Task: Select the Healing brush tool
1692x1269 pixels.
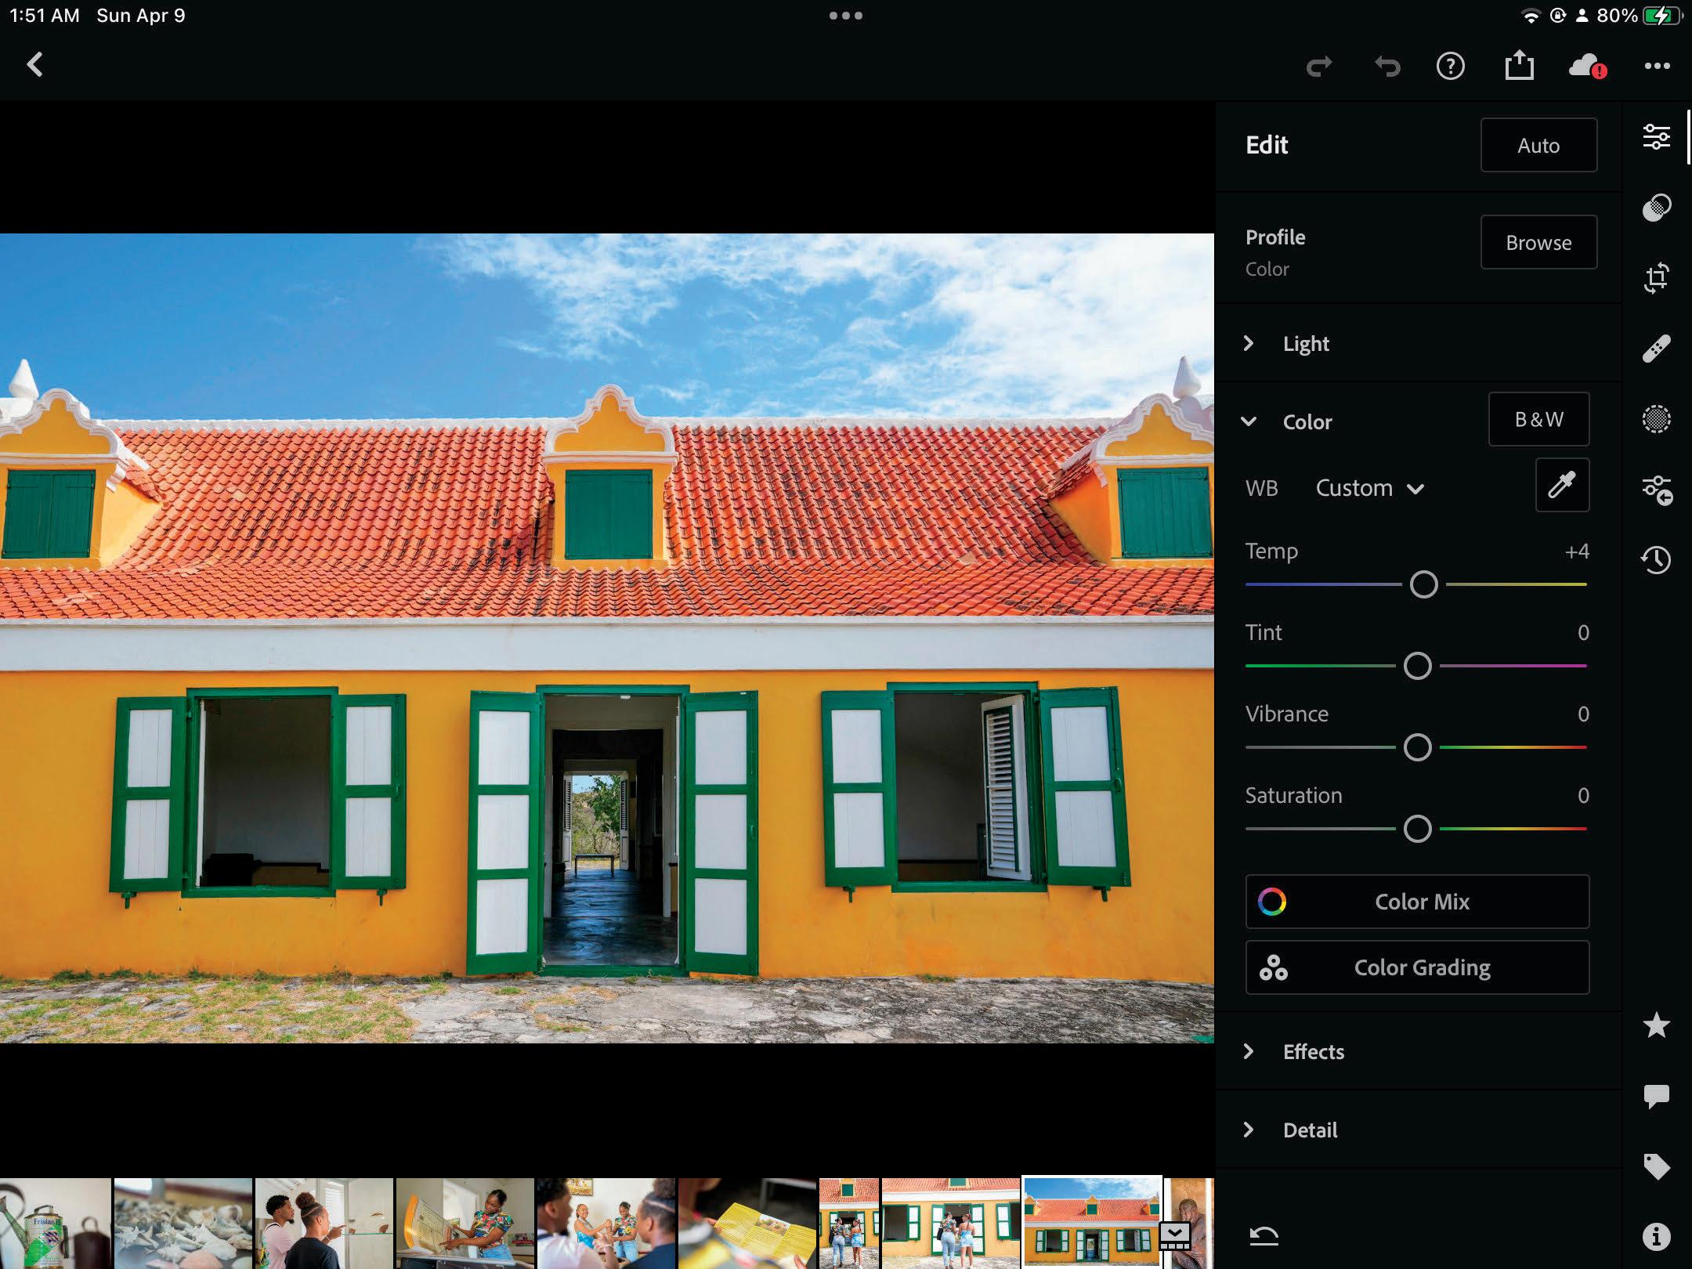Action: point(1656,349)
